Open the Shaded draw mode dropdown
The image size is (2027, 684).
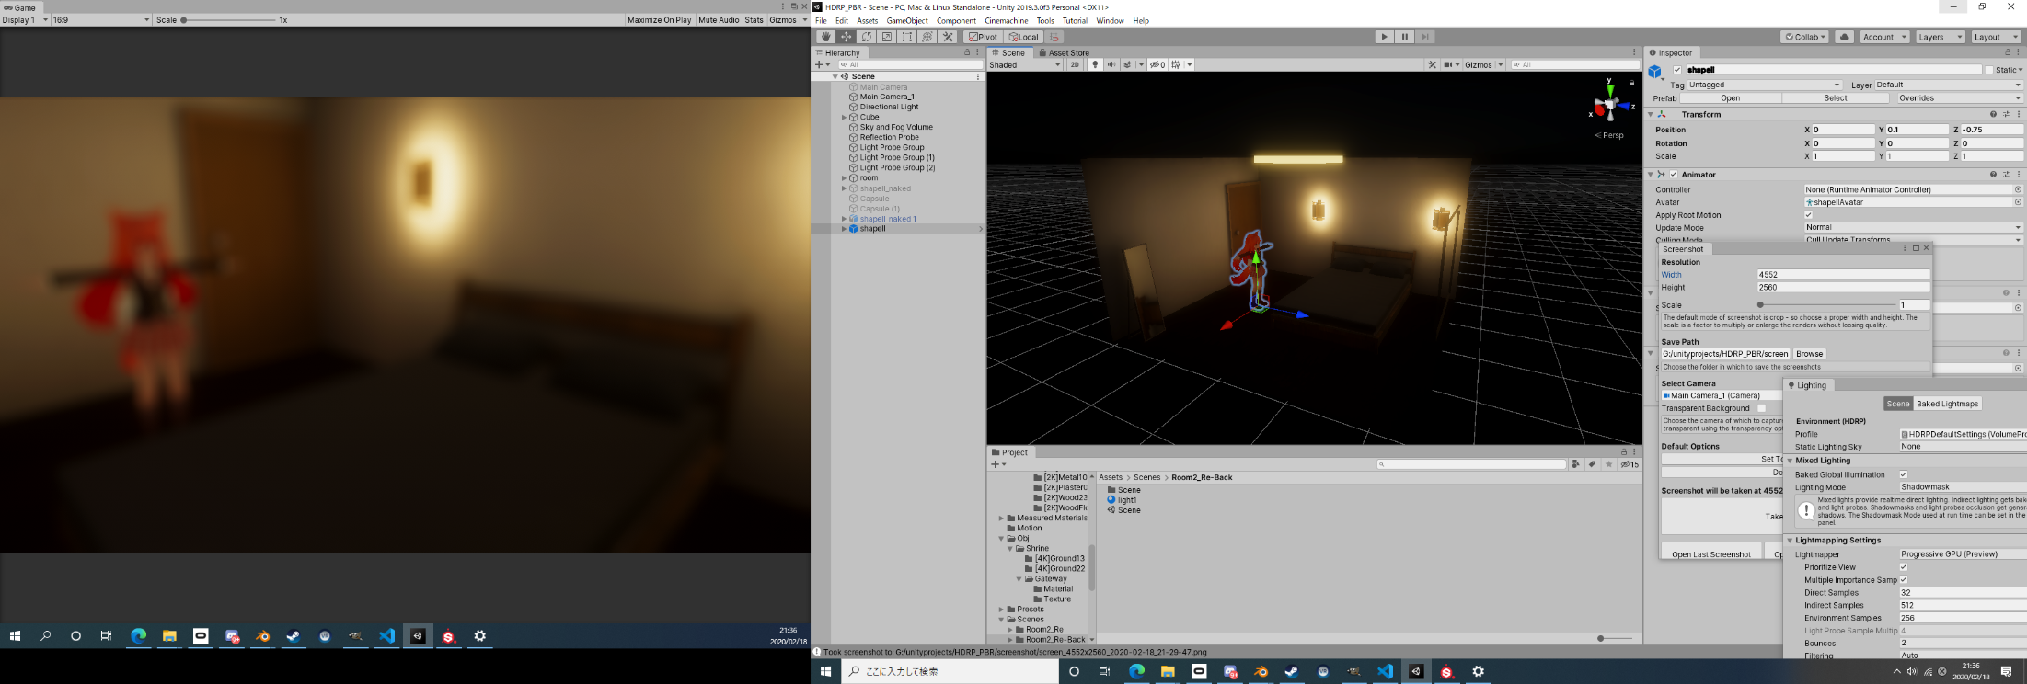coord(1025,64)
